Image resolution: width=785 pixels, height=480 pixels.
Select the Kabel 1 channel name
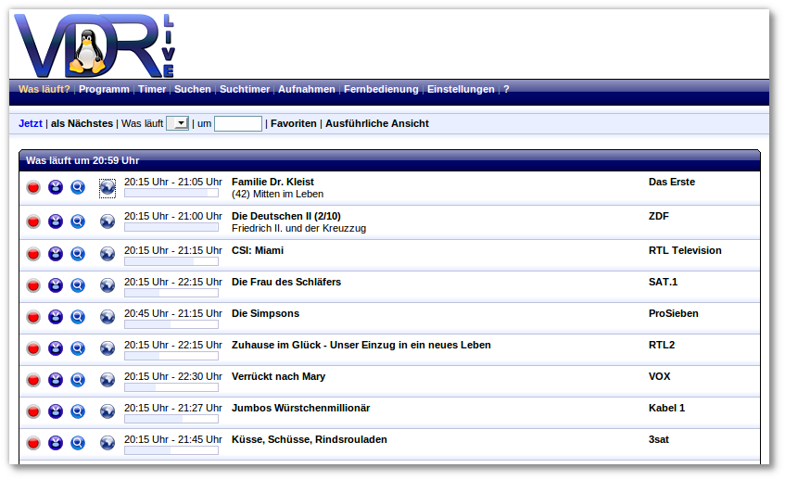tap(666, 409)
